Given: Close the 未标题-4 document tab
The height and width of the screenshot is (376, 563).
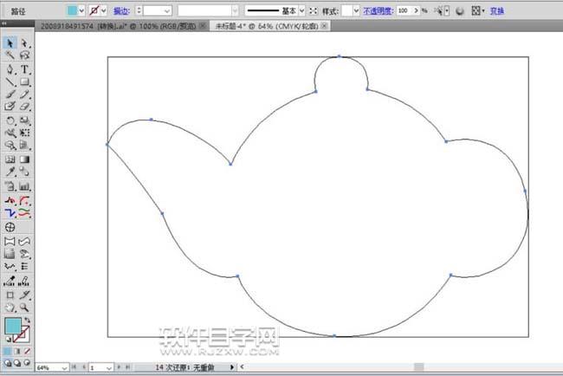Looking at the screenshot, I should tap(324, 26).
